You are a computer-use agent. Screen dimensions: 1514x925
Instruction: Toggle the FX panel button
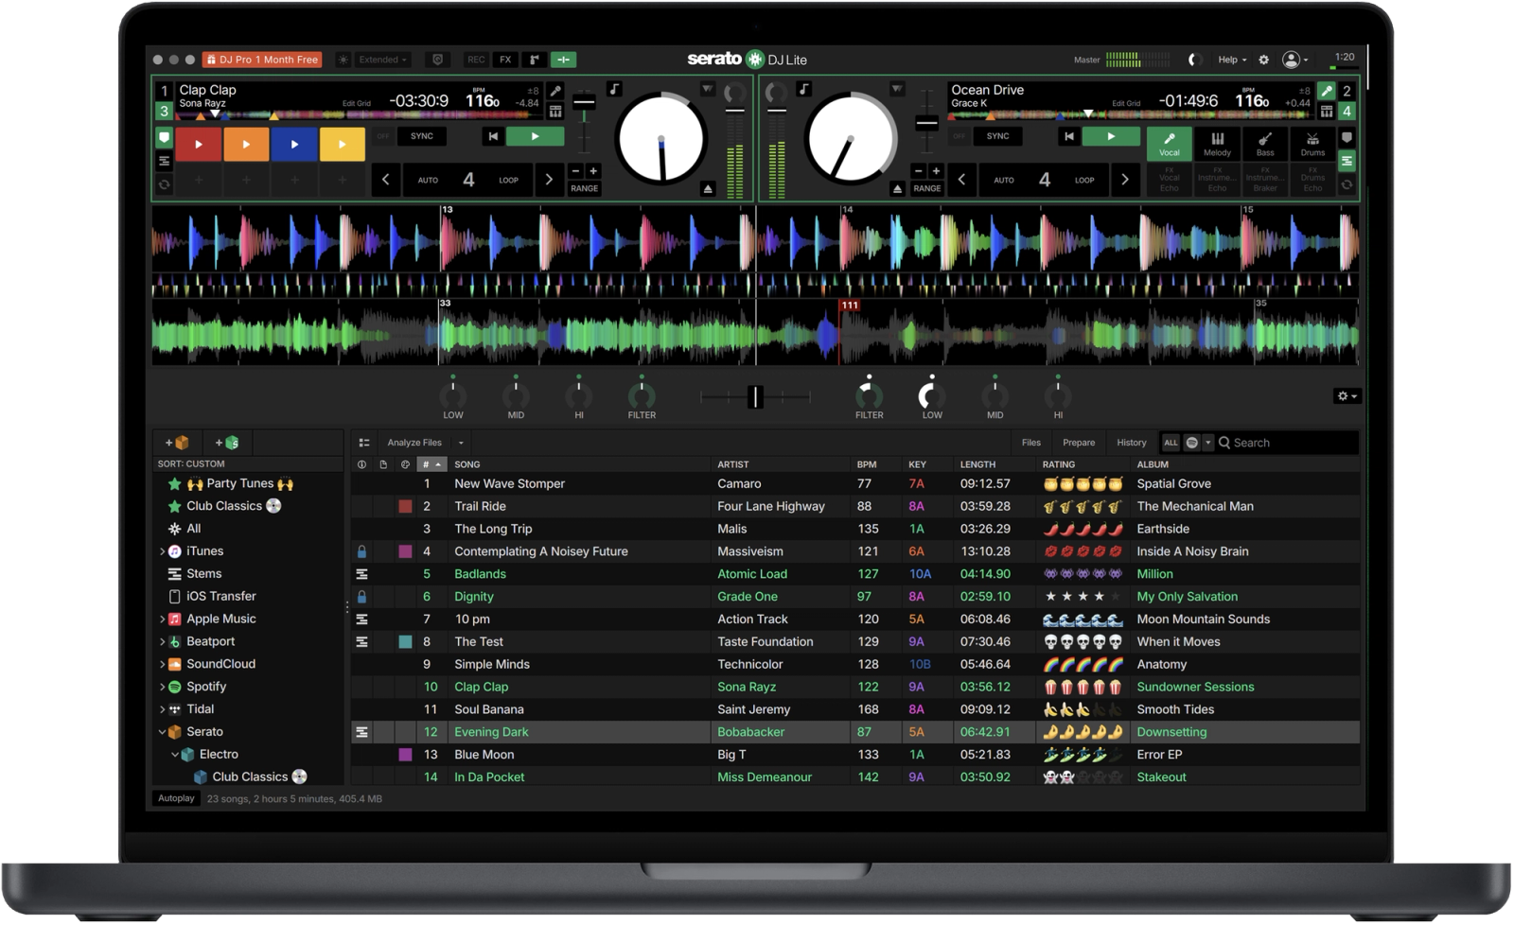pyautogui.click(x=505, y=60)
